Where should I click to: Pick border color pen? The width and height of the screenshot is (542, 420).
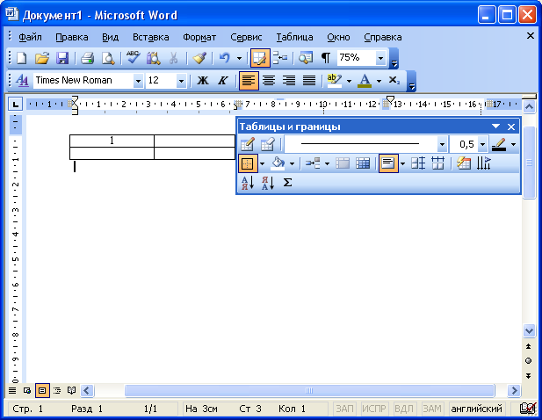click(x=499, y=144)
